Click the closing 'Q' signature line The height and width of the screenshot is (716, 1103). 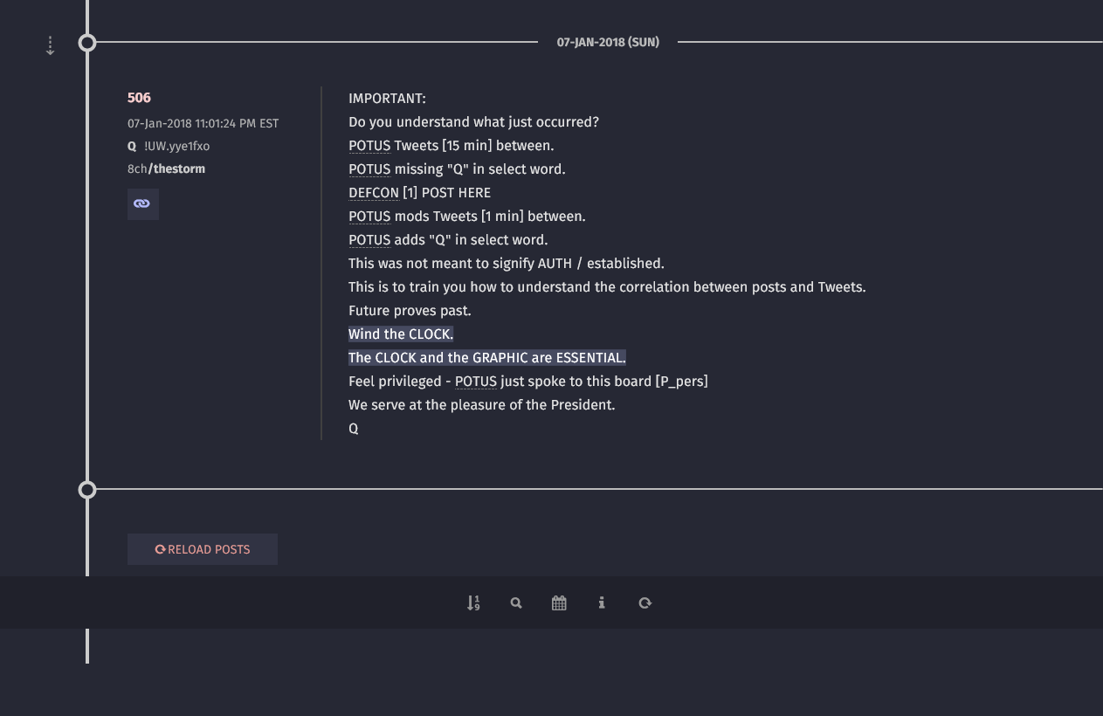coord(354,429)
